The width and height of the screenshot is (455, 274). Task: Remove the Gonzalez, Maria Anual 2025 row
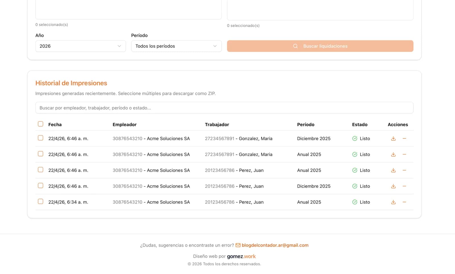pos(404,155)
